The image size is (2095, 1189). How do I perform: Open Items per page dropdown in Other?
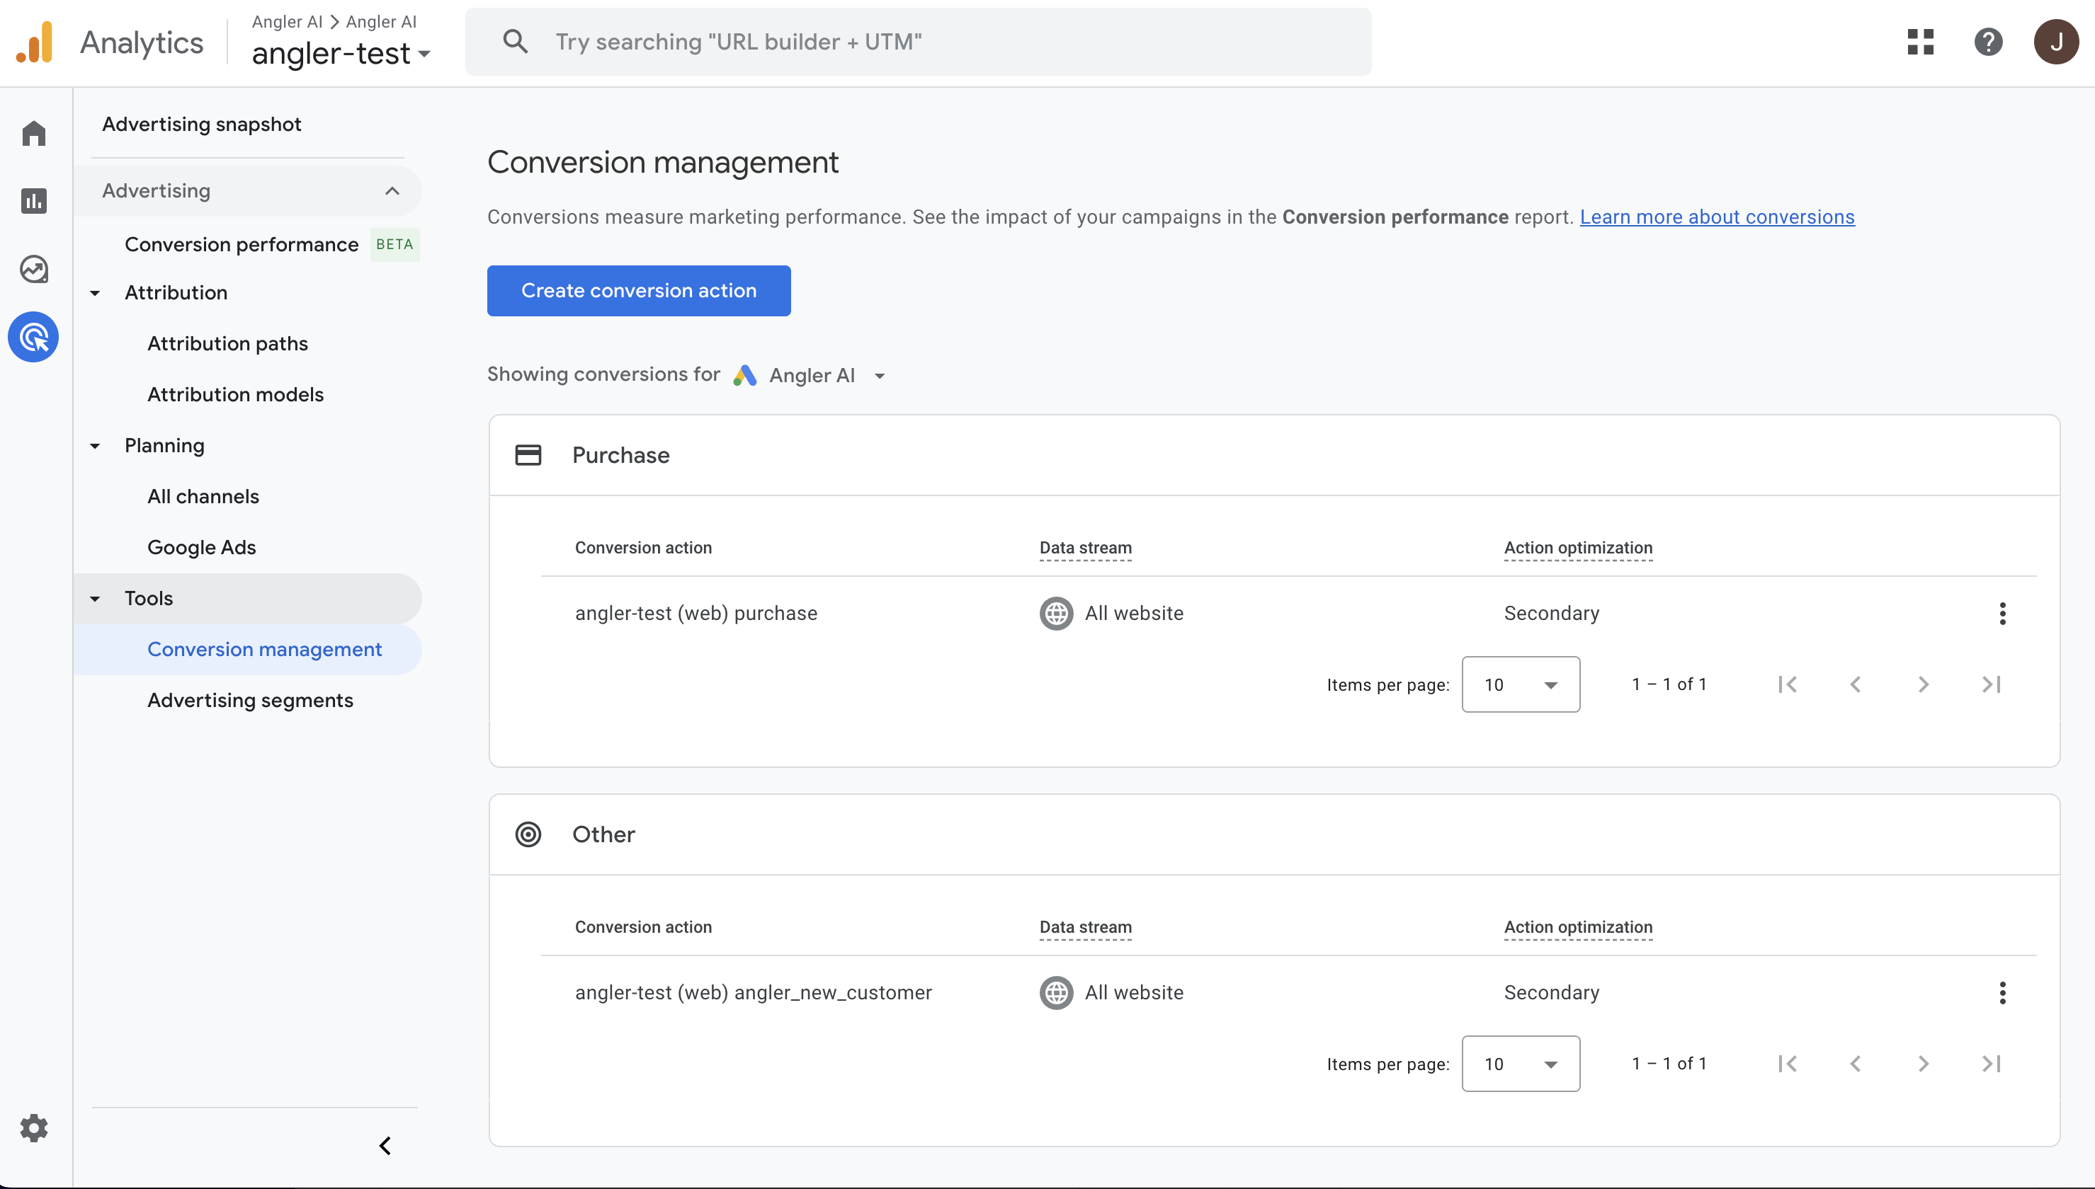point(1520,1063)
